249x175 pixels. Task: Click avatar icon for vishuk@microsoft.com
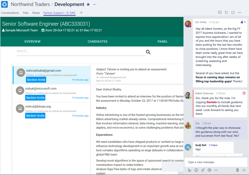pos(20,90)
